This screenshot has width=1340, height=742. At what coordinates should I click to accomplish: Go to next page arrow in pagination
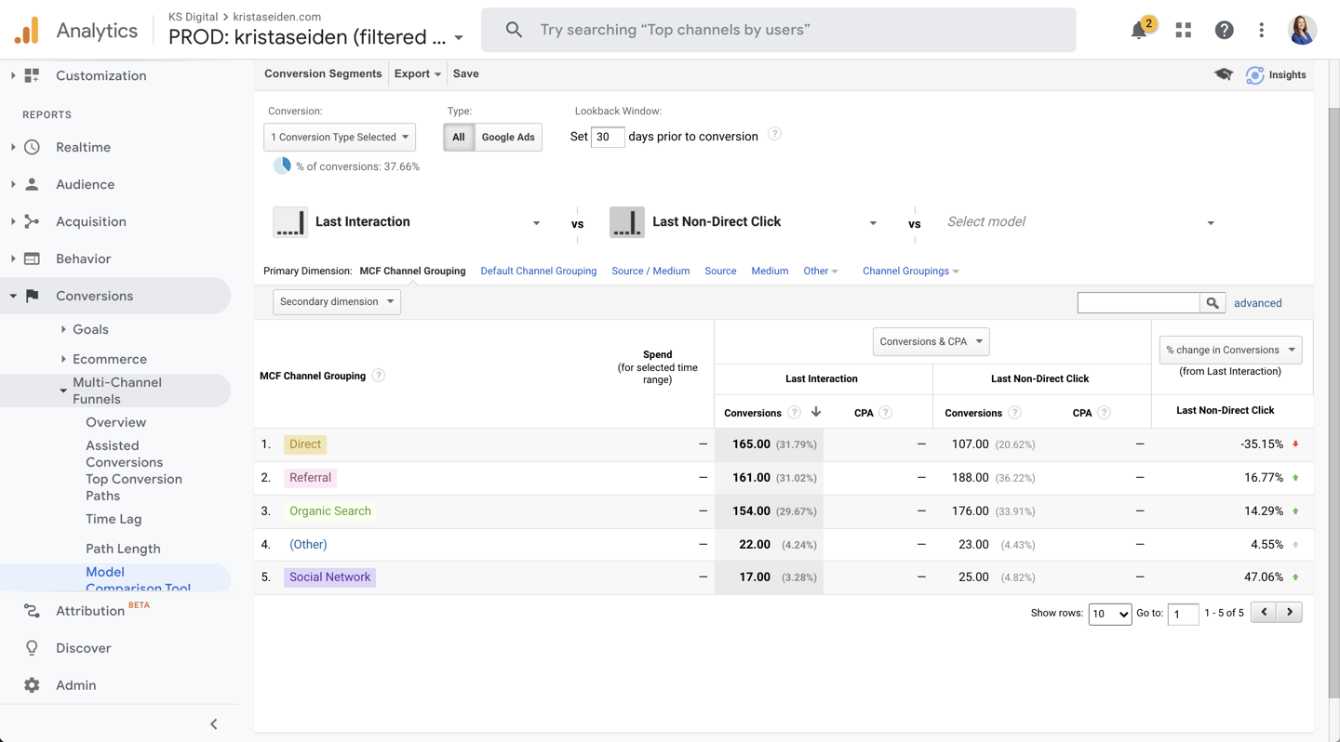tap(1290, 612)
